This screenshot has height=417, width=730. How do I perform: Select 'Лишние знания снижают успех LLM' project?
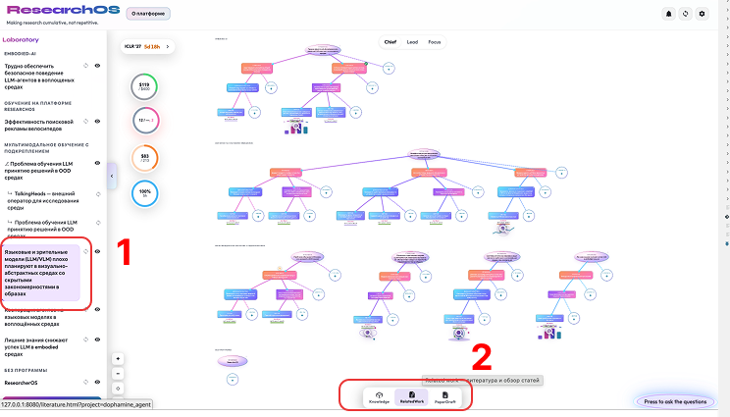36,346
